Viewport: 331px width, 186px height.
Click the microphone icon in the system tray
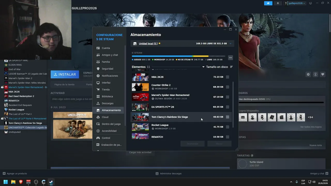[x=297, y=182]
